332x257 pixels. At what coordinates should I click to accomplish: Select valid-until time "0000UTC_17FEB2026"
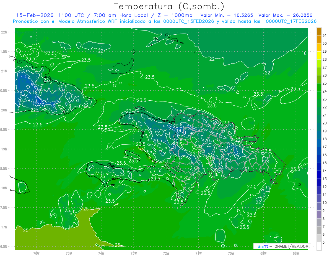[x=291, y=21]
